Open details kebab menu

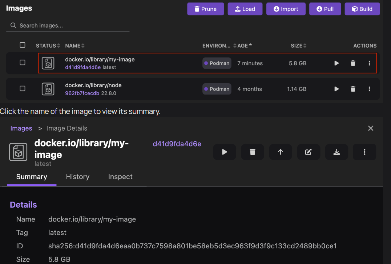point(364,152)
